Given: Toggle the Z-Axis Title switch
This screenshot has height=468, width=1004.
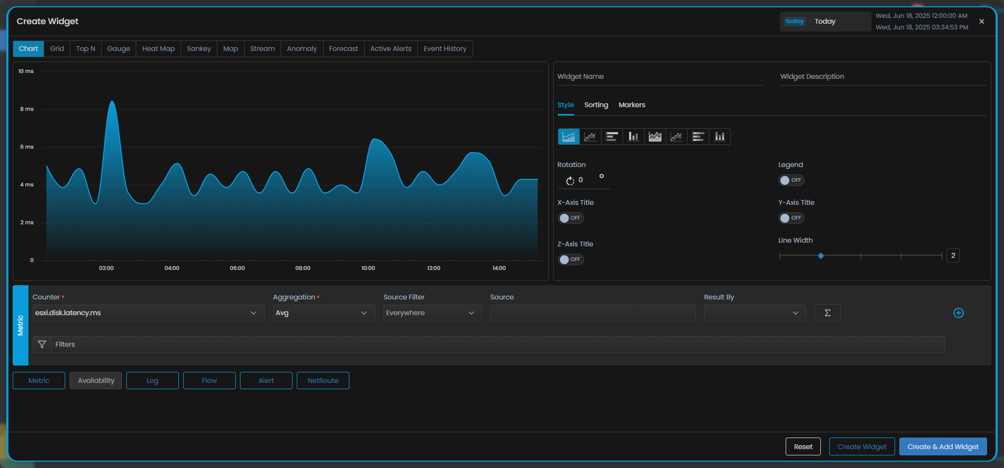Looking at the screenshot, I should [x=570, y=259].
